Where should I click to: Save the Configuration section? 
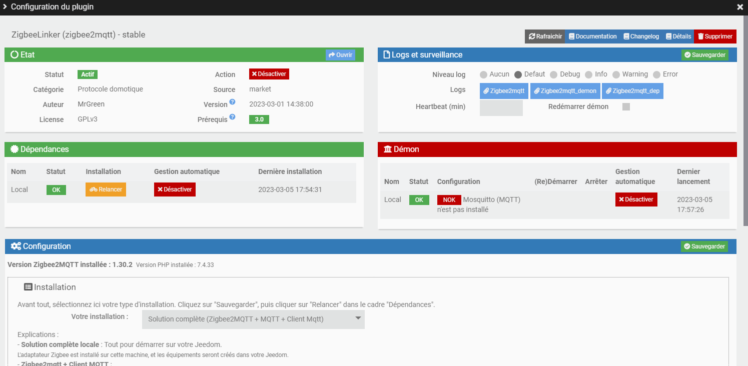[x=704, y=246]
